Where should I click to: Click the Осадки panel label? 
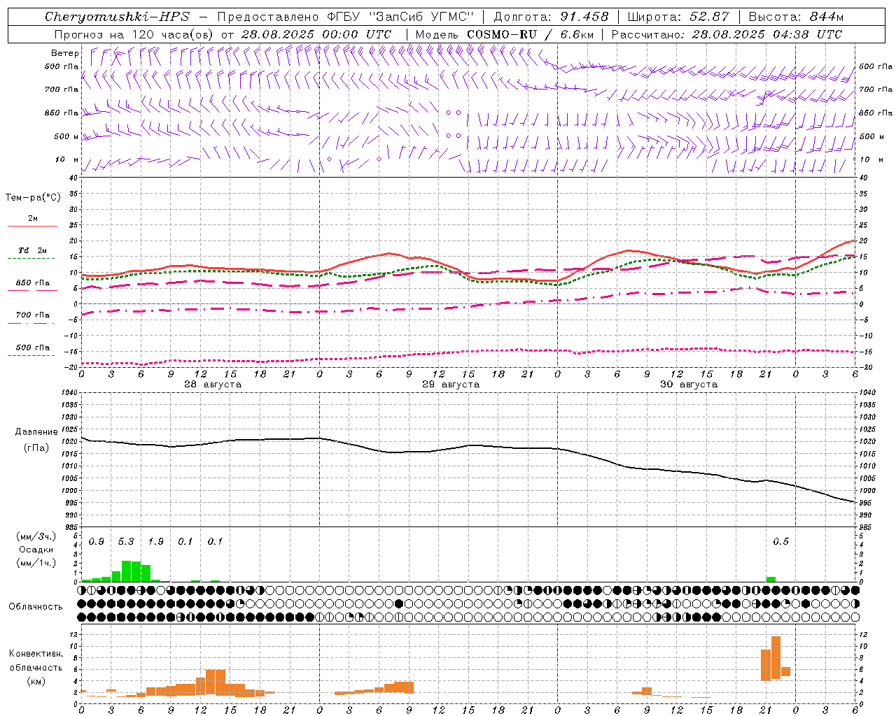click(36, 550)
